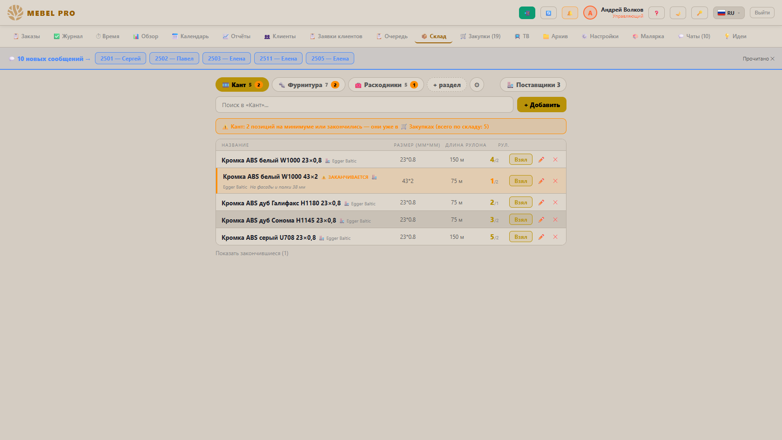Image resolution: width=782 pixels, height=440 pixels.
Task: Expand Показать закончившиеся (1)
Action: (252, 253)
